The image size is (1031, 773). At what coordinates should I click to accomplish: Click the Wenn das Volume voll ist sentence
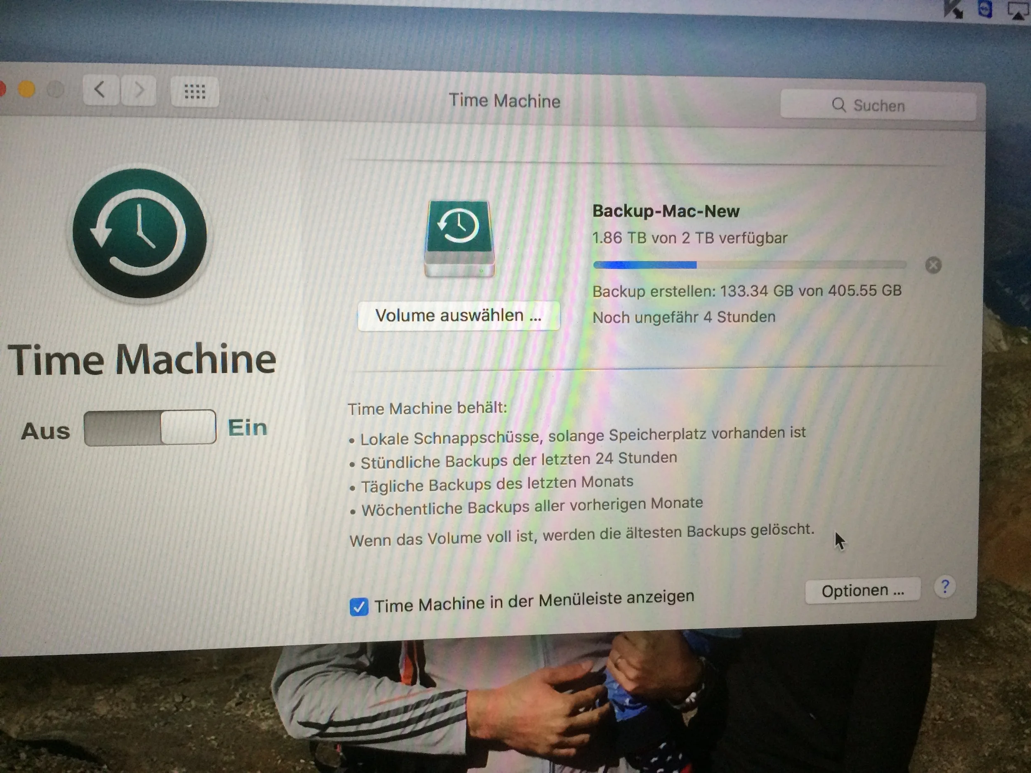point(581,535)
